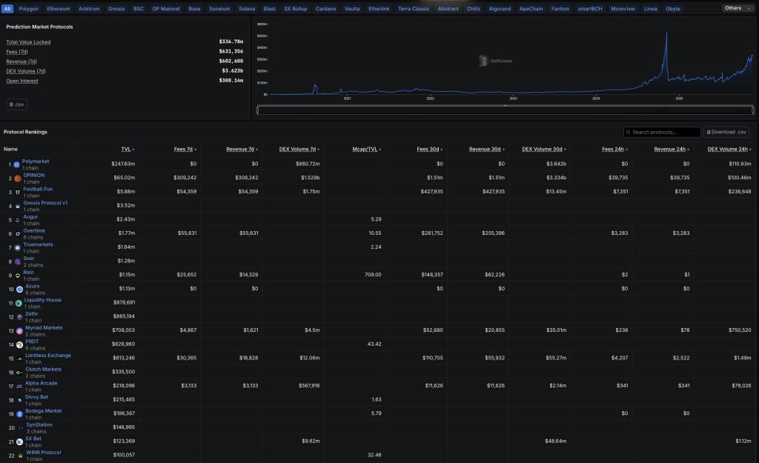
Task: Click the Football.Fun logo icon
Action: point(16,192)
